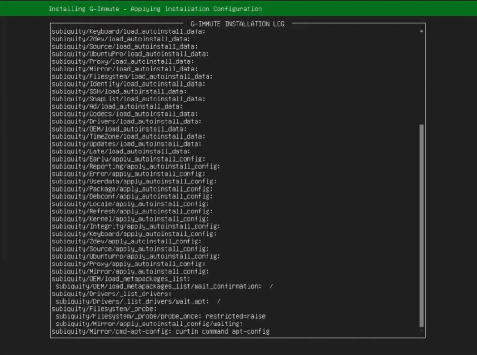Select line 'subiquity/Locale/apply_autoinstall_config:'

[x=130, y=204]
